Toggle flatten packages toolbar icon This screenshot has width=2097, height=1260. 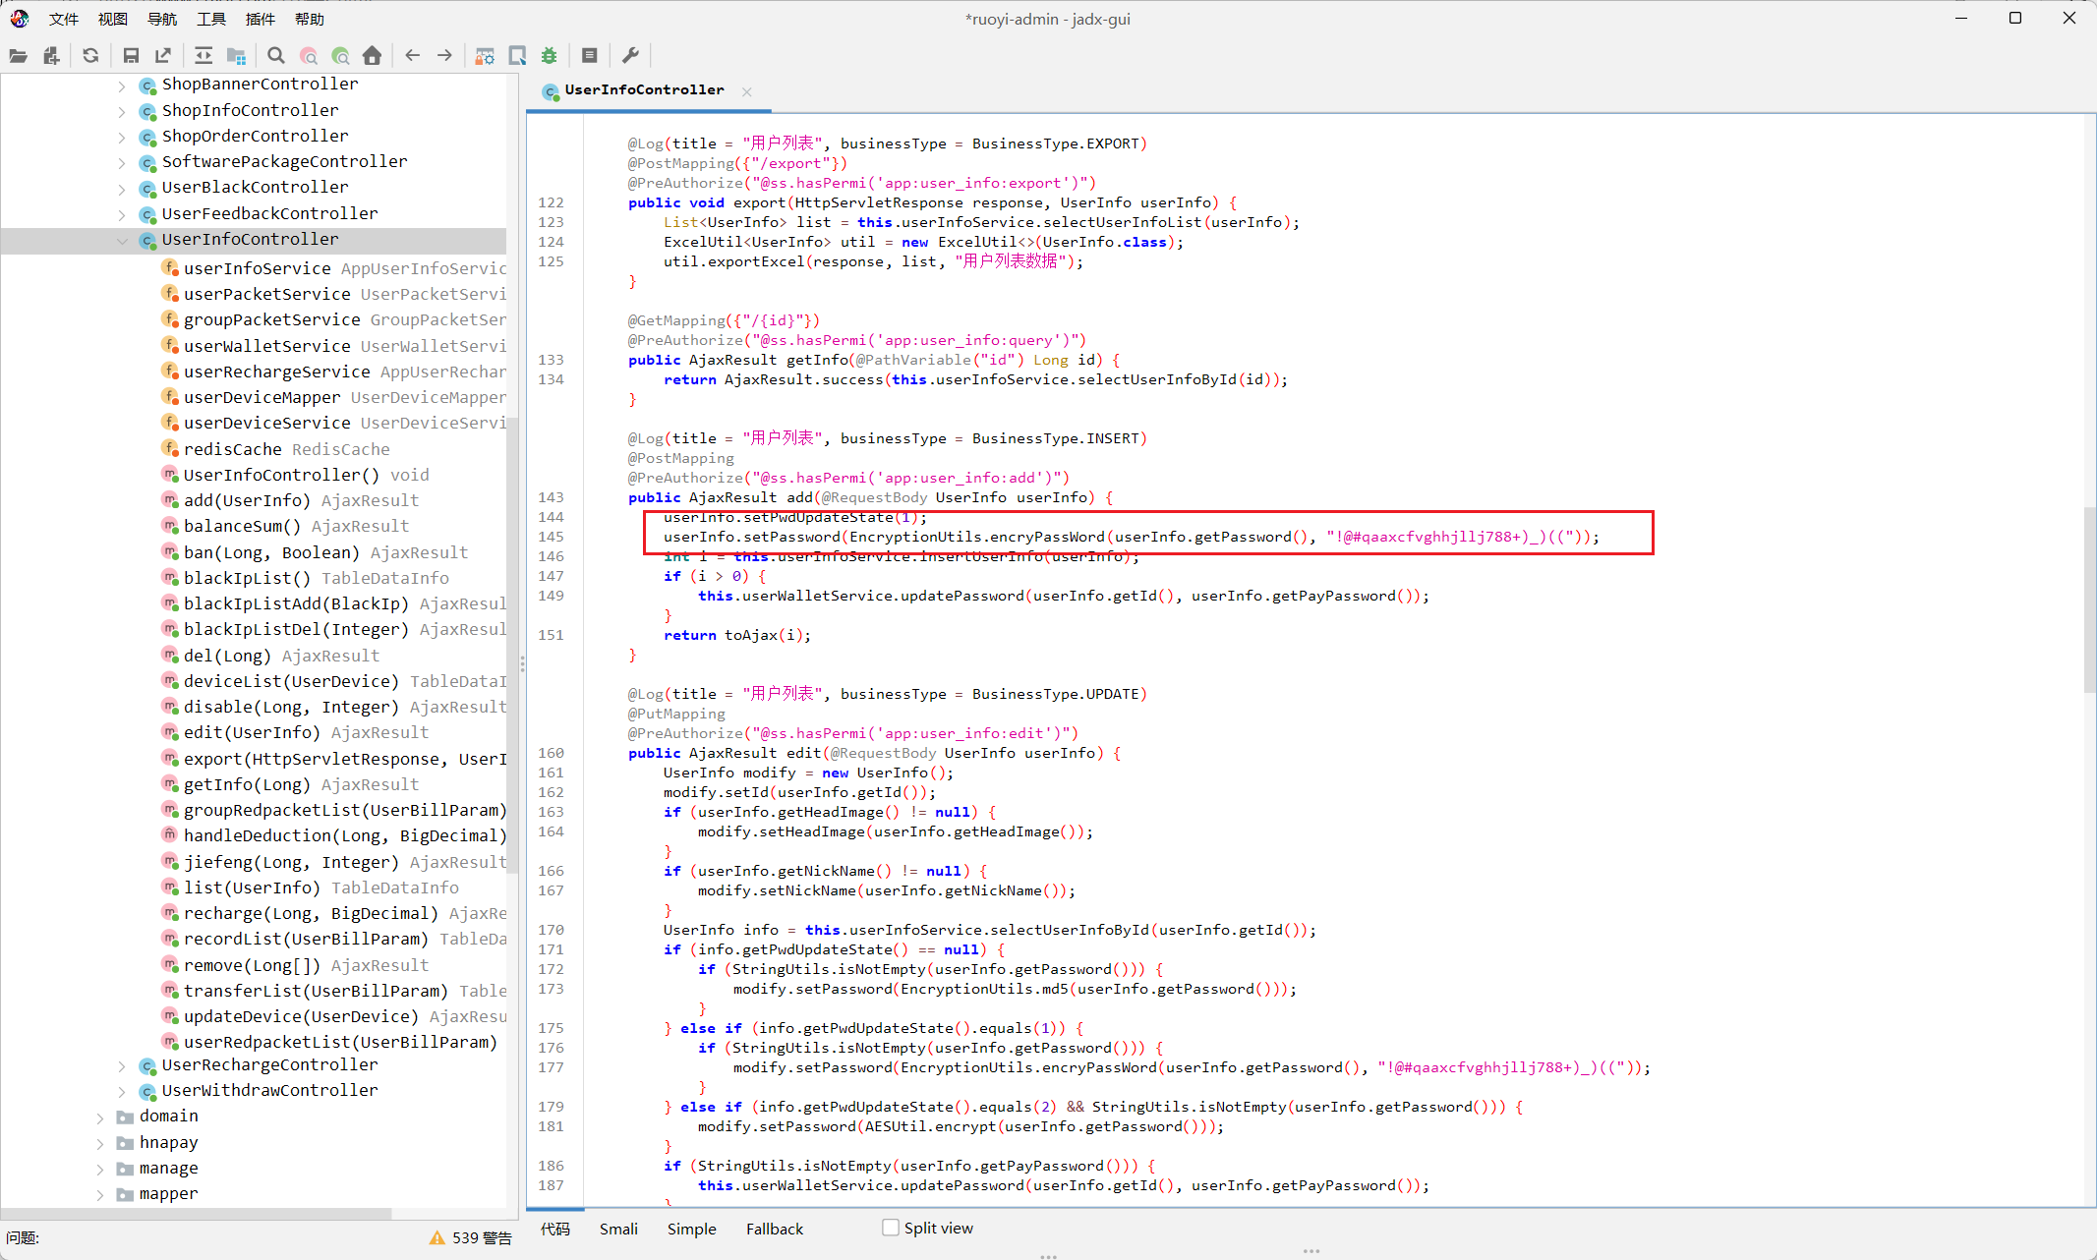[x=236, y=56]
